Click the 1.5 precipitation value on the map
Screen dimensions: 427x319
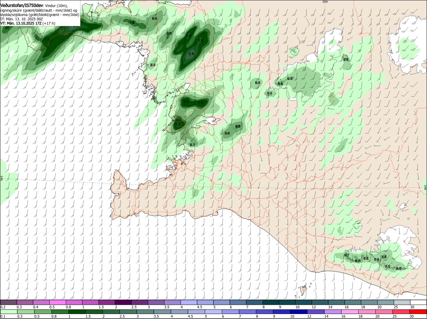(x=47, y=39)
